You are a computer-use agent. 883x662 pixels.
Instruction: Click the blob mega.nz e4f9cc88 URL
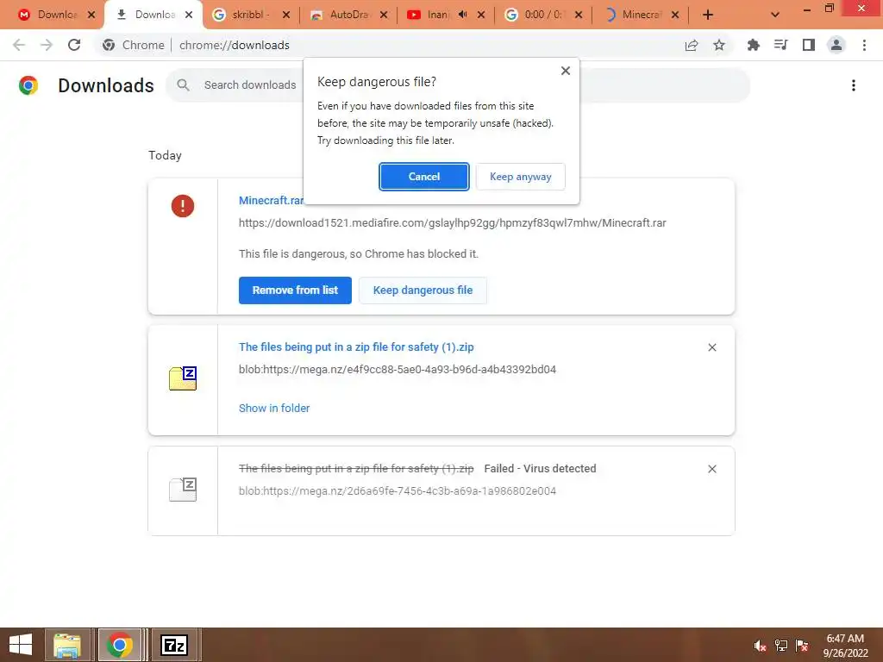coord(398,370)
